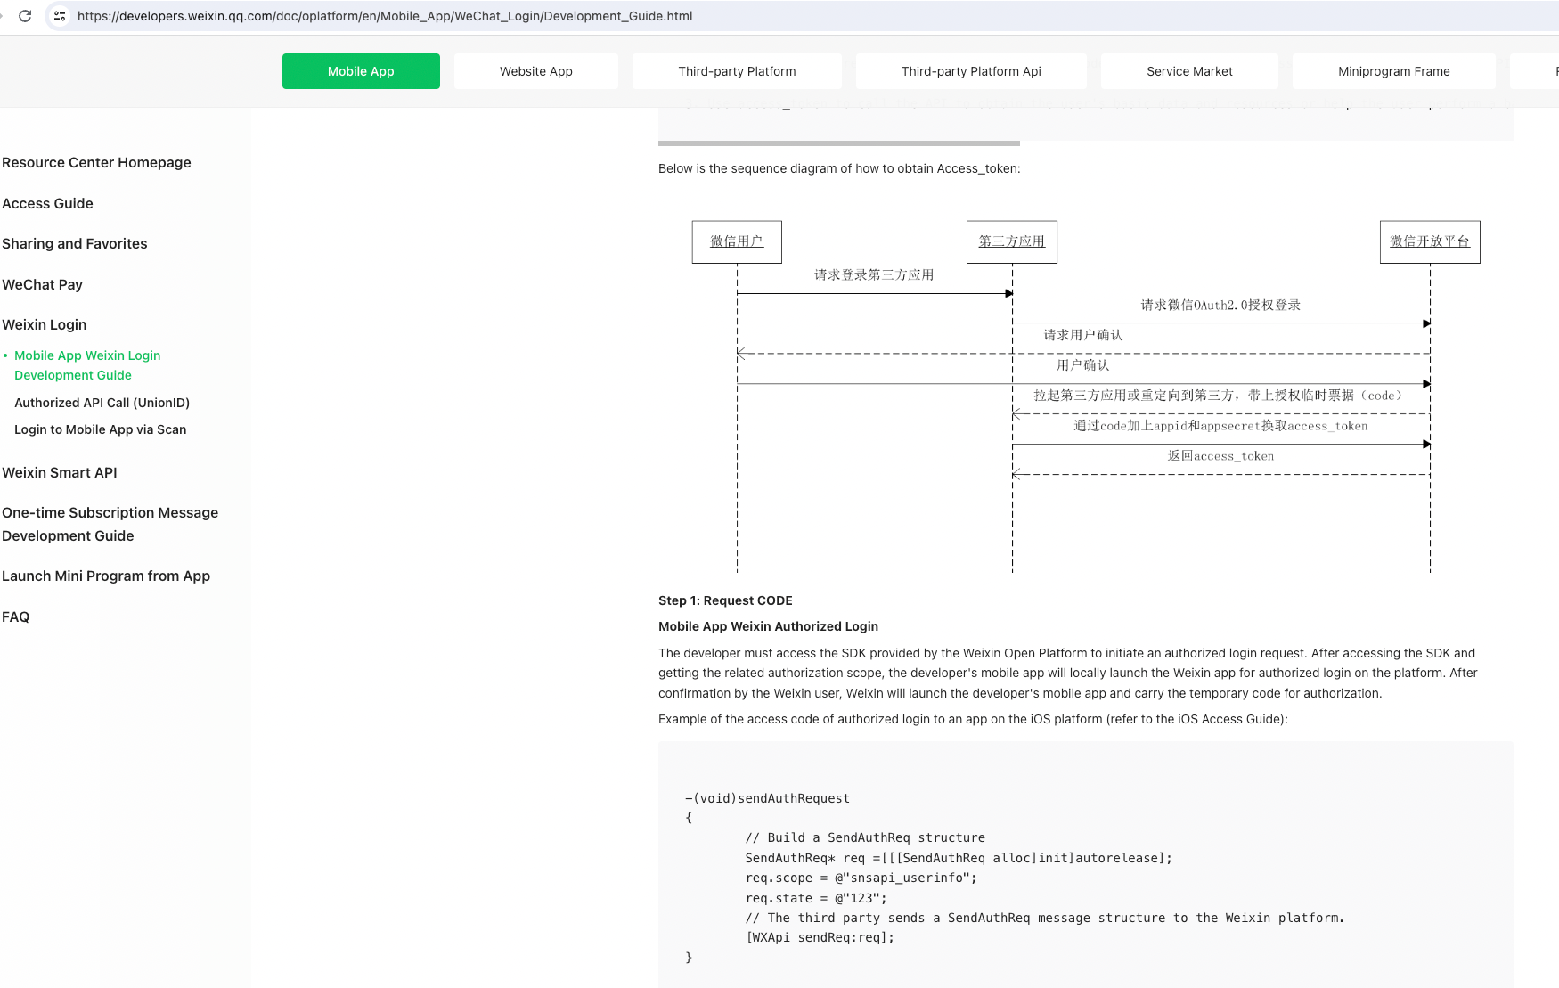This screenshot has height=988, width=1559.
Task: Reload the page with the refresh icon
Action: click(x=25, y=16)
